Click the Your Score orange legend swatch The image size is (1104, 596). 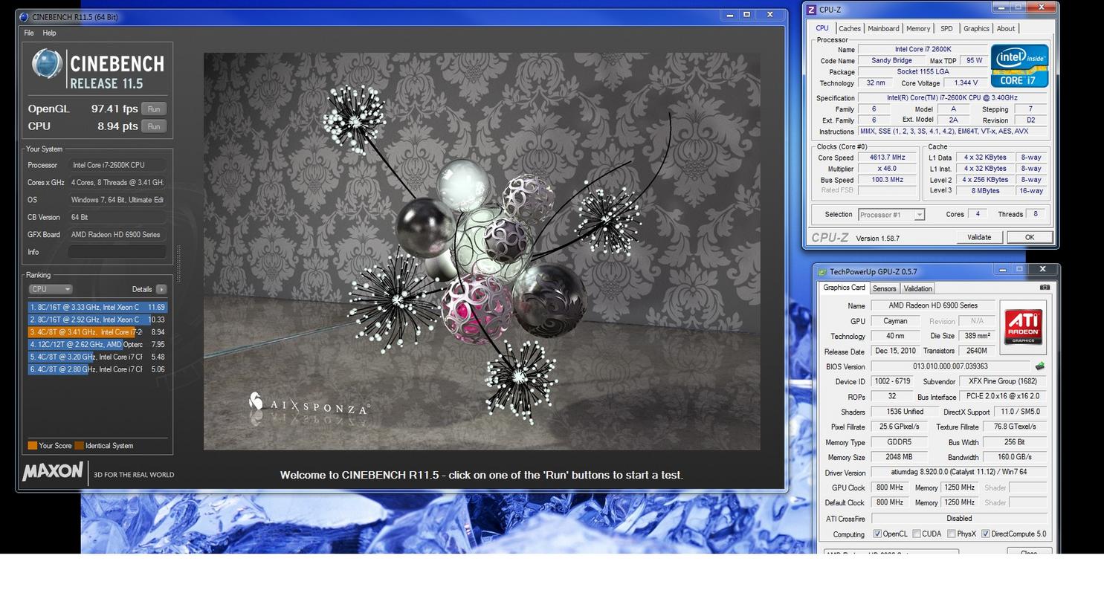point(32,446)
